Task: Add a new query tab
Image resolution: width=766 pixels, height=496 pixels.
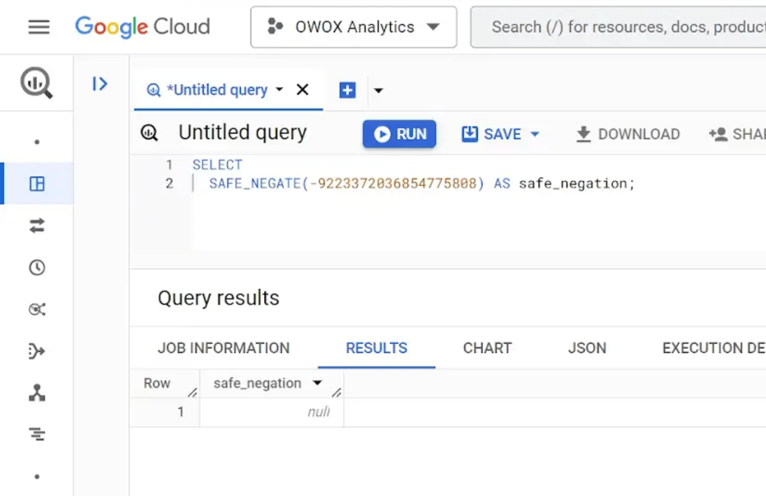Action: click(x=347, y=90)
